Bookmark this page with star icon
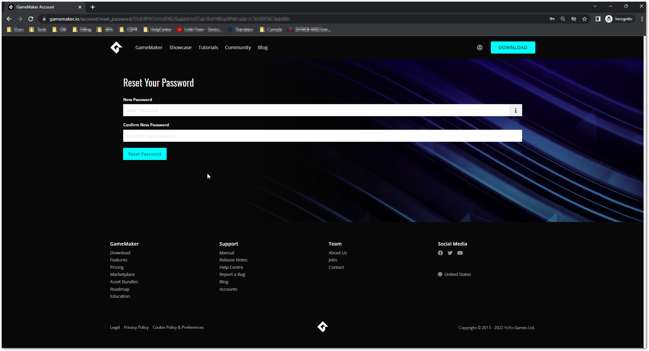The image size is (649, 351). [584, 19]
